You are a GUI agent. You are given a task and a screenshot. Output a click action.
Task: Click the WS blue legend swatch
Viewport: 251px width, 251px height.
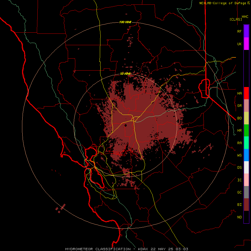(x=246, y=155)
